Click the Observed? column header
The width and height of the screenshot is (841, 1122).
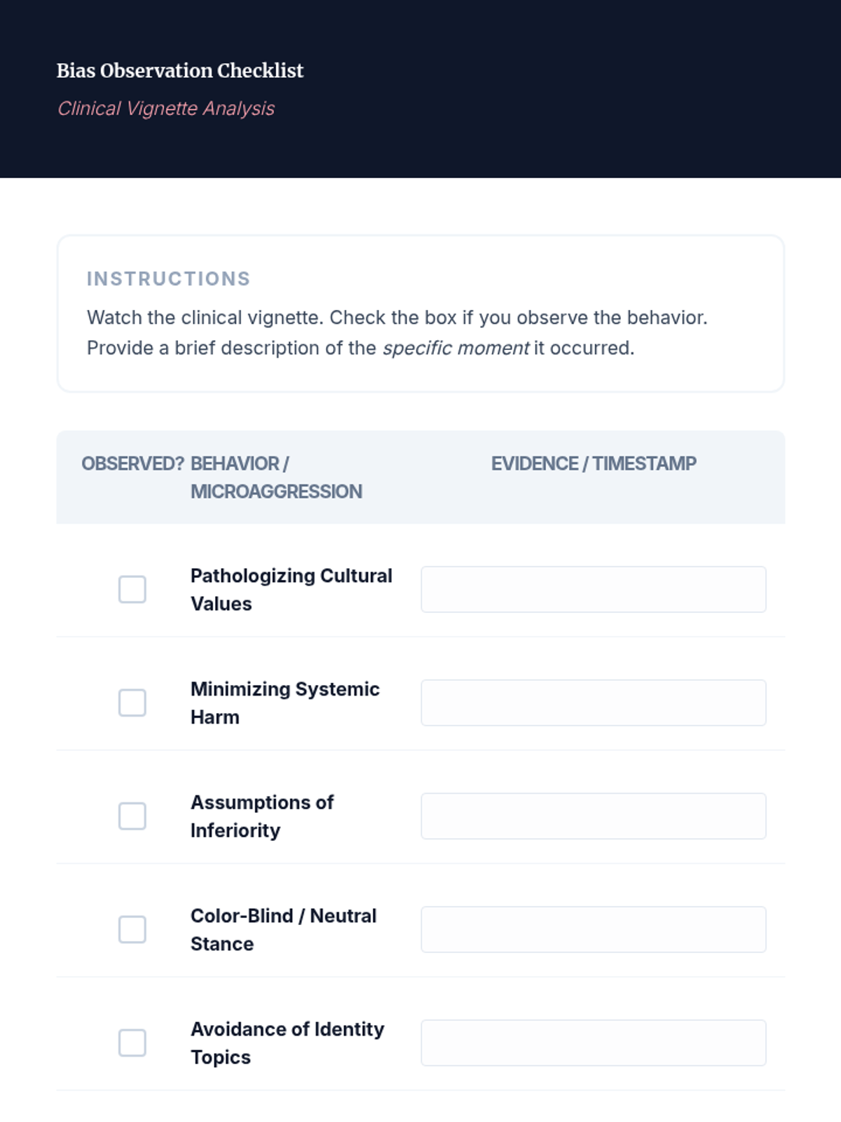(132, 464)
